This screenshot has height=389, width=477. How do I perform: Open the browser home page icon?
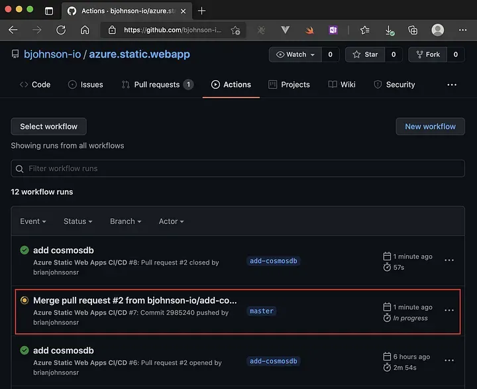pos(85,30)
